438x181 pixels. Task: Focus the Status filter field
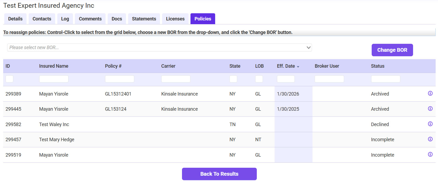pyautogui.click(x=385, y=79)
